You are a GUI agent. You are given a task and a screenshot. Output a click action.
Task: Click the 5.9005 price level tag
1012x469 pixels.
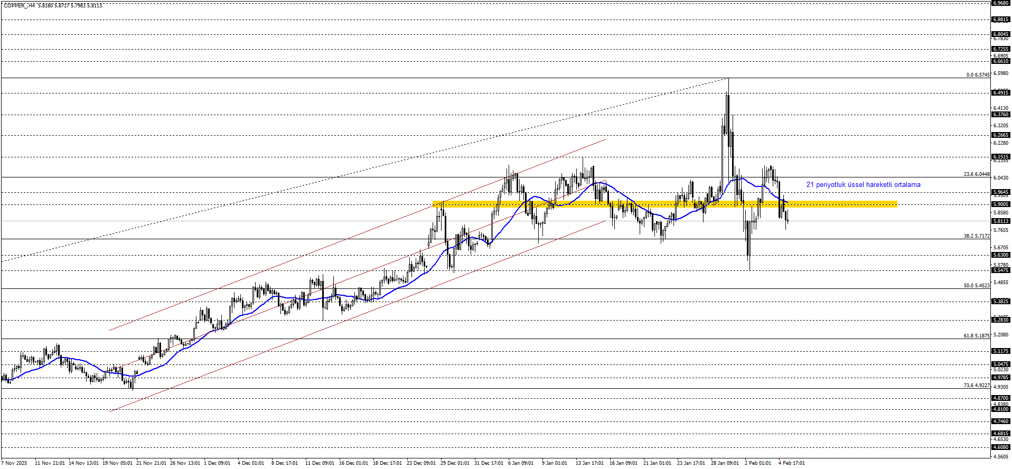pos(1001,204)
